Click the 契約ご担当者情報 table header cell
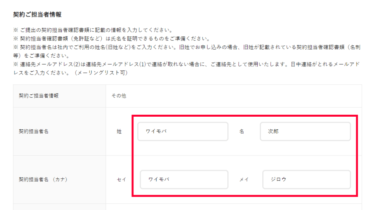 pyautogui.click(x=39, y=96)
